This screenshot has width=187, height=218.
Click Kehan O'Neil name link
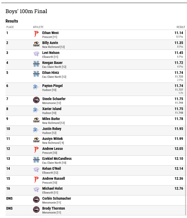[51, 168]
